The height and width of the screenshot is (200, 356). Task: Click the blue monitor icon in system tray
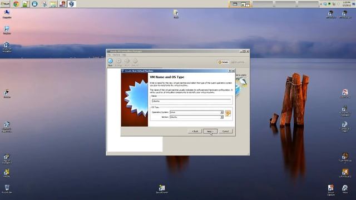coord(325,4)
